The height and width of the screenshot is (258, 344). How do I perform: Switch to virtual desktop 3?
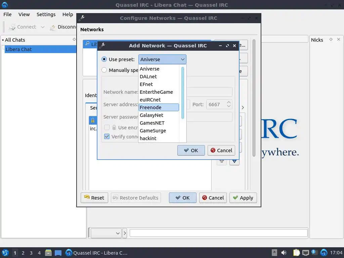click(31, 253)
